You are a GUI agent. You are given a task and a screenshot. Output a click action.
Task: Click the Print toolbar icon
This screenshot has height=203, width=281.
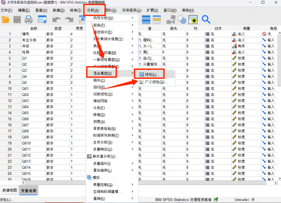[29, 19]
